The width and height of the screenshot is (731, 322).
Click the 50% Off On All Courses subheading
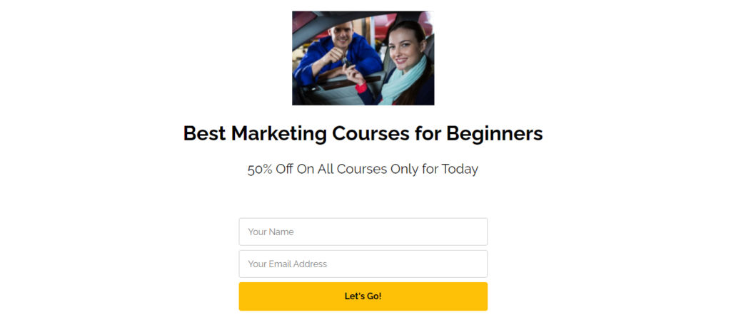[x=363, y=169]
